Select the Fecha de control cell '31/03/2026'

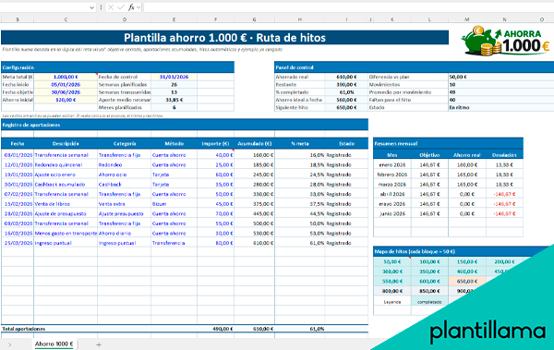[x=174, y=77]
